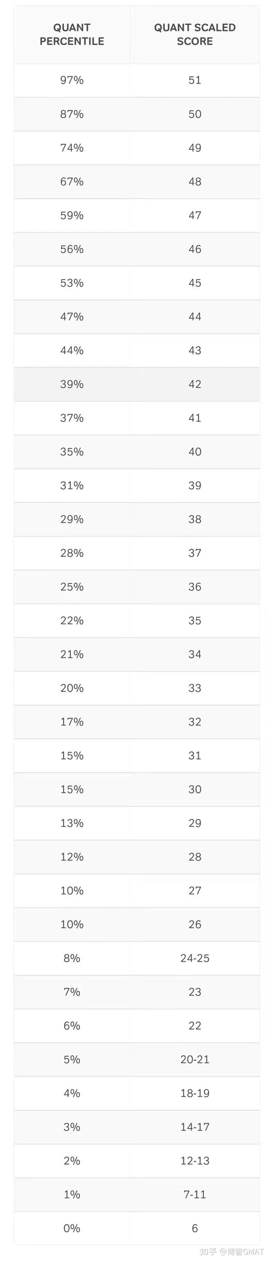The image size is (271, 1263).
Task: Select the 97% percentile cell
Action: (72, 81)
